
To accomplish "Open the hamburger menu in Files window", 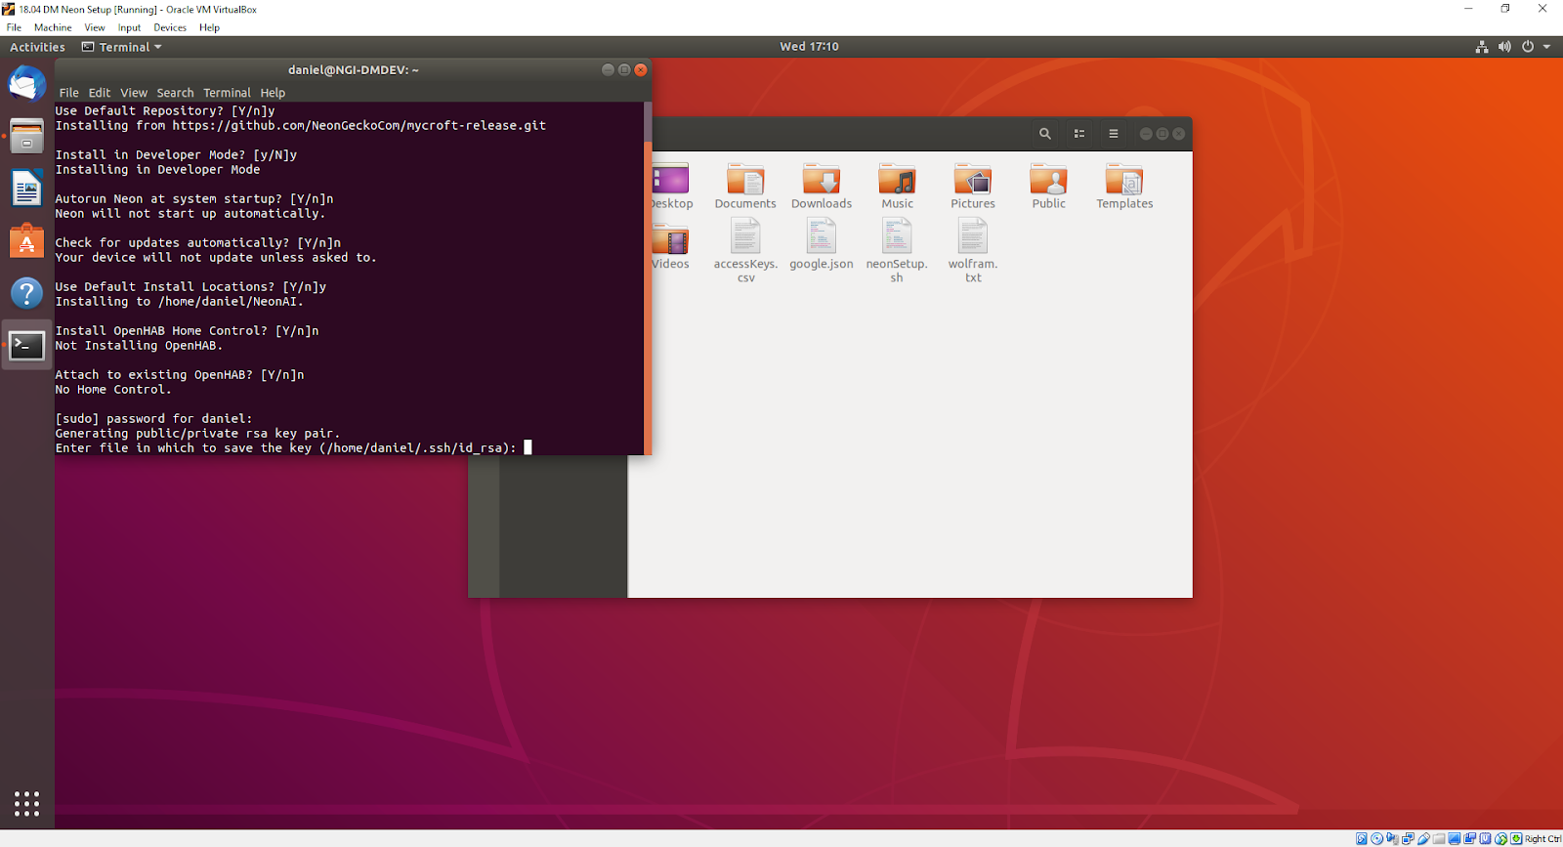I will pos(1114,134).
